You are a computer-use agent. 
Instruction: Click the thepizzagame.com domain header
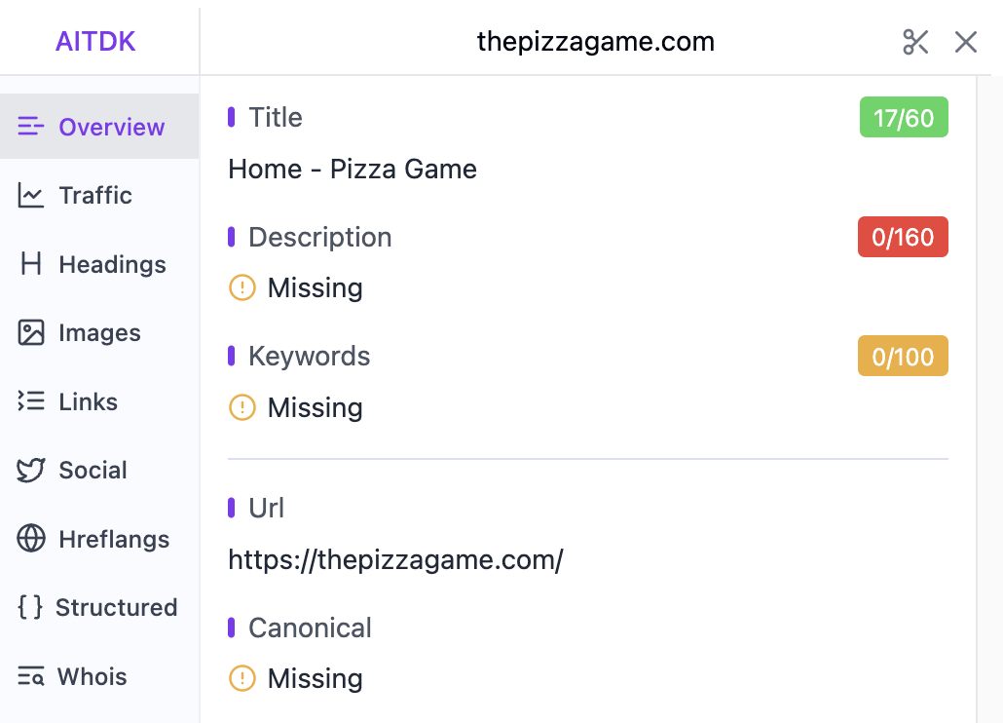click(x=595, y=42)
